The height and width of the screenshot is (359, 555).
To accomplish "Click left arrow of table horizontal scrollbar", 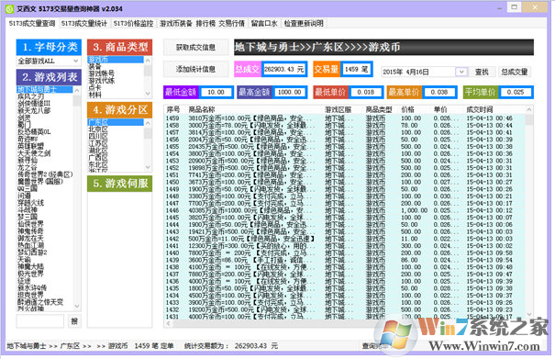I will (x=168, y=323).
